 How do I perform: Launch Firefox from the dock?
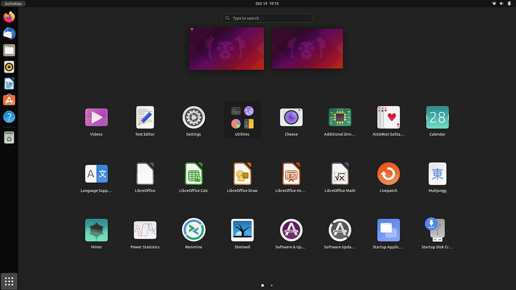pyautogui.click(x=9, y=17)
